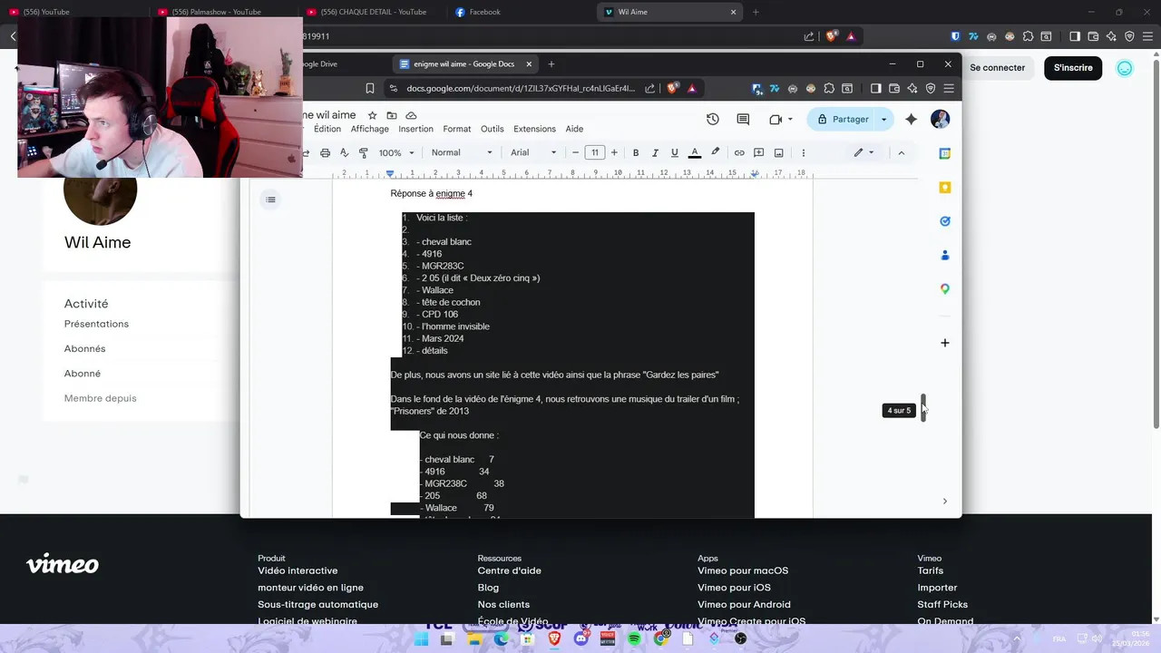Open a new tab in Docs window
The image size is (1161, 653).
tap(551, 64)
